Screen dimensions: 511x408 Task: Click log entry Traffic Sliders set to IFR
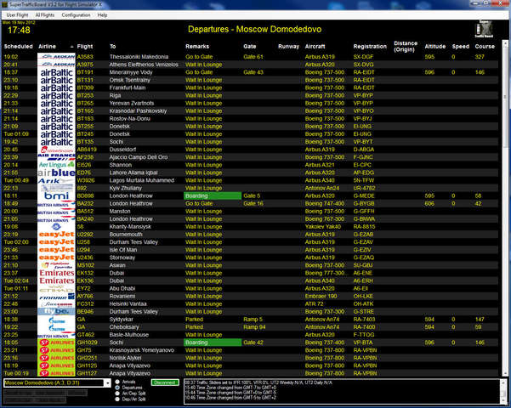point(258,382)
